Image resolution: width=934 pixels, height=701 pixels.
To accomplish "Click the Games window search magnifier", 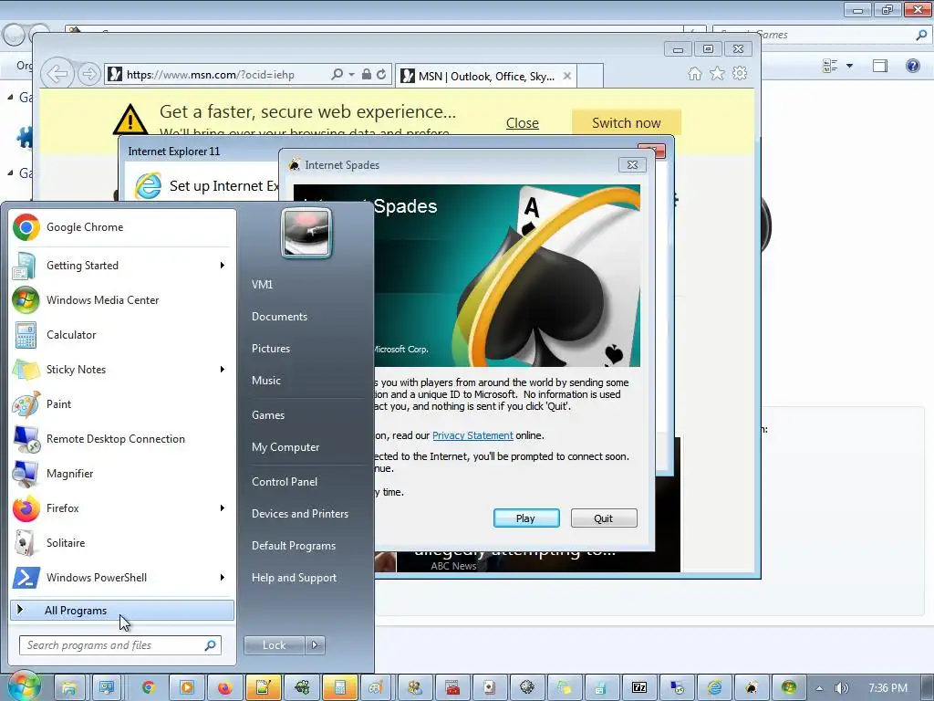I will click(921, 35).
